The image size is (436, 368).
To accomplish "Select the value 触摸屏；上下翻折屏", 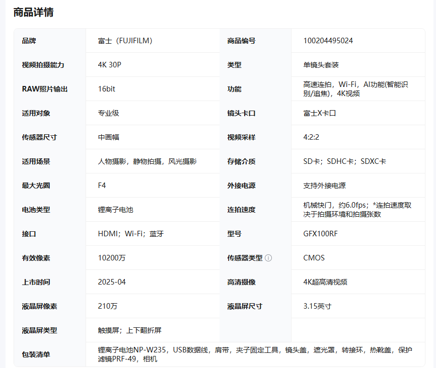I will pos(129,331).
